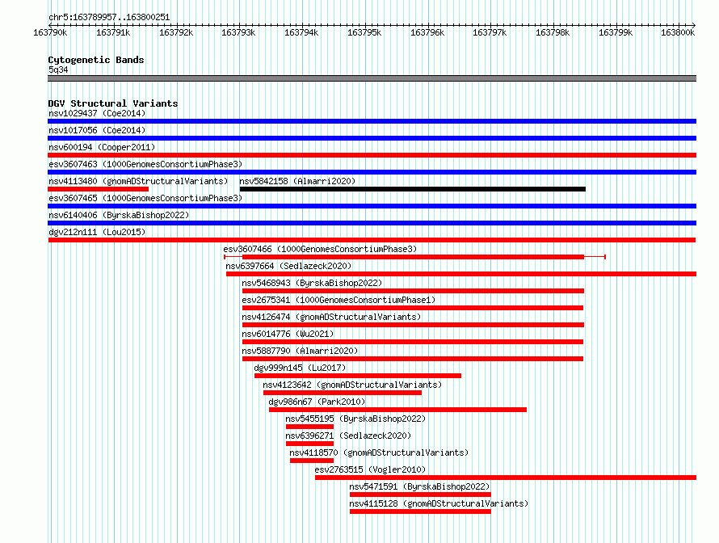Click dgv986n67 (Park2010) variant label
Screen dimensions: 719x543
(317, 402)
